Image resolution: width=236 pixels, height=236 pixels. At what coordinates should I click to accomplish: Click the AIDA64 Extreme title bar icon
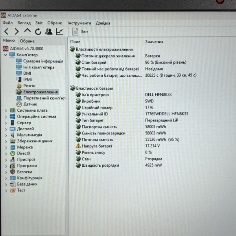tap(3, 15)
